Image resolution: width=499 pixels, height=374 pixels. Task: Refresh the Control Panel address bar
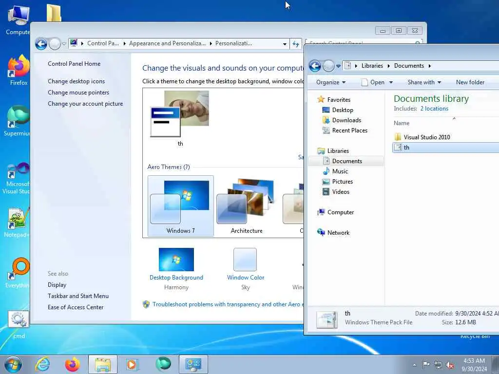[296, 44]
